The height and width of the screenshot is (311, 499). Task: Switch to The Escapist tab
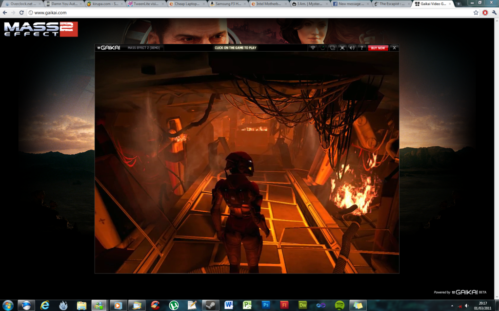[391, 4]
